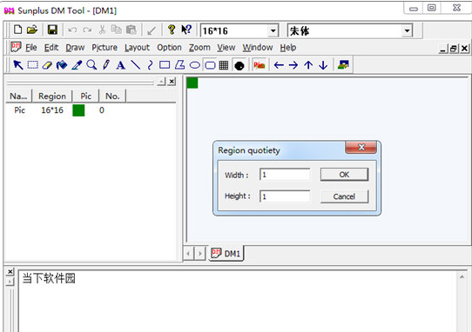Close the left picture list panel
This screenshot has width=472, height=332.
[x=172, y=82]
